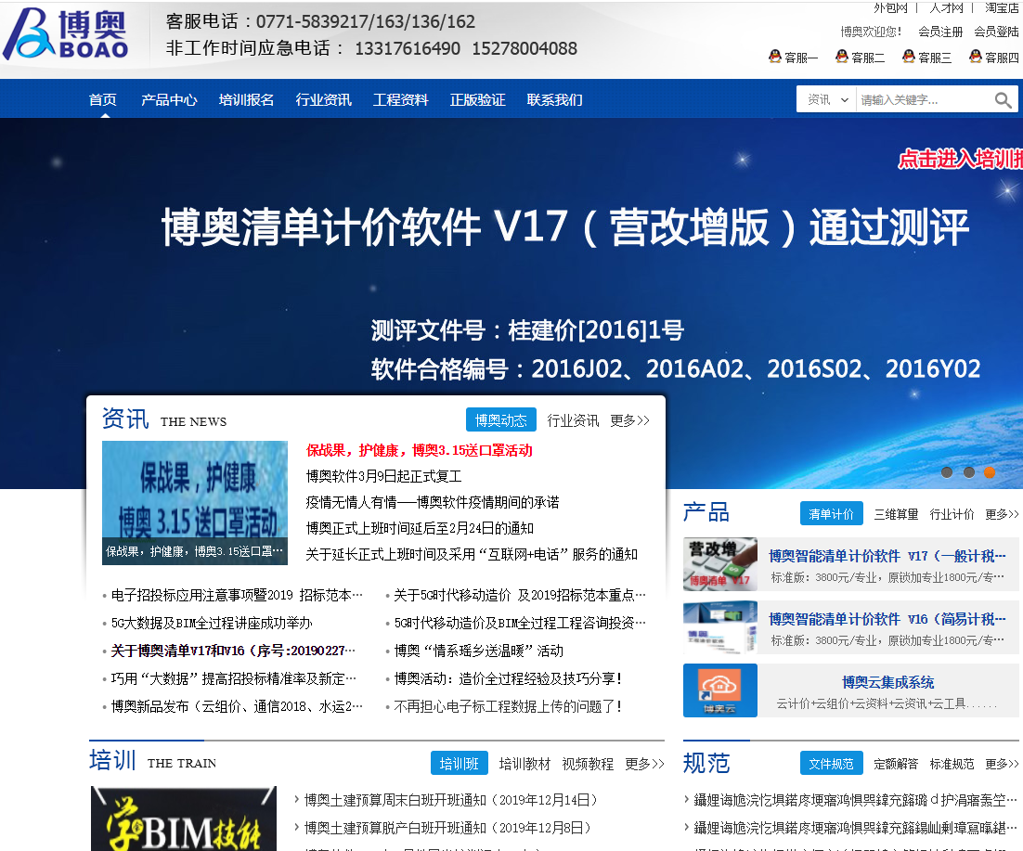Select second banner carousel dot
The height and width of the screenshot is (851, 1023).
tap(969, 472)
